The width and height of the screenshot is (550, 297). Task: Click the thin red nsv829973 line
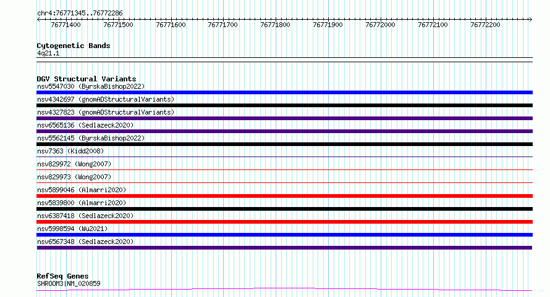pyautogui.click(x=284, y=182)
